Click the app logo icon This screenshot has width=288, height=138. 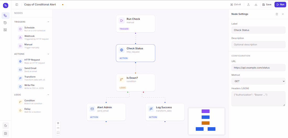click(x=5, y=5)
